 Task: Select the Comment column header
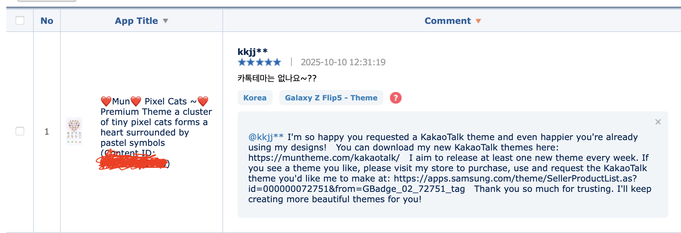tap(448, 21)
